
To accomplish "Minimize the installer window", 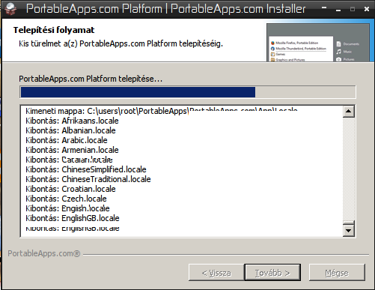I will point(338,10).
